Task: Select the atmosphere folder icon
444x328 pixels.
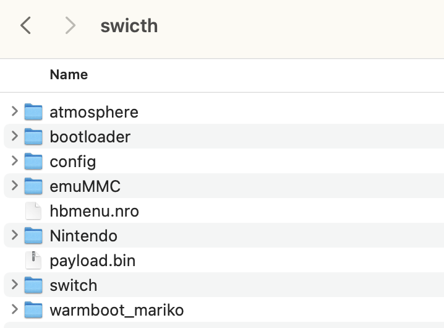Action: [33, 111]
